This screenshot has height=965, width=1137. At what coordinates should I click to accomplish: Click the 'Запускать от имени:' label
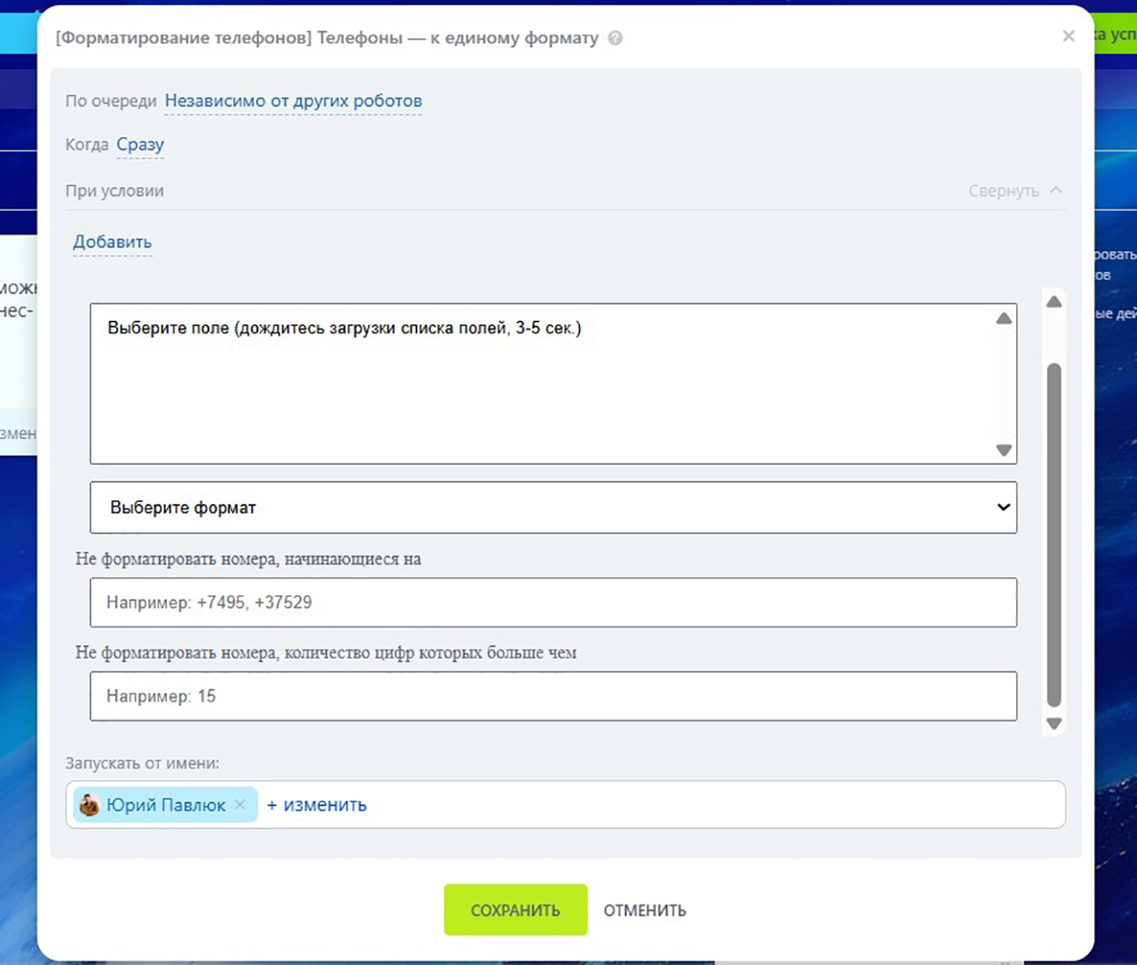[142, 763]
